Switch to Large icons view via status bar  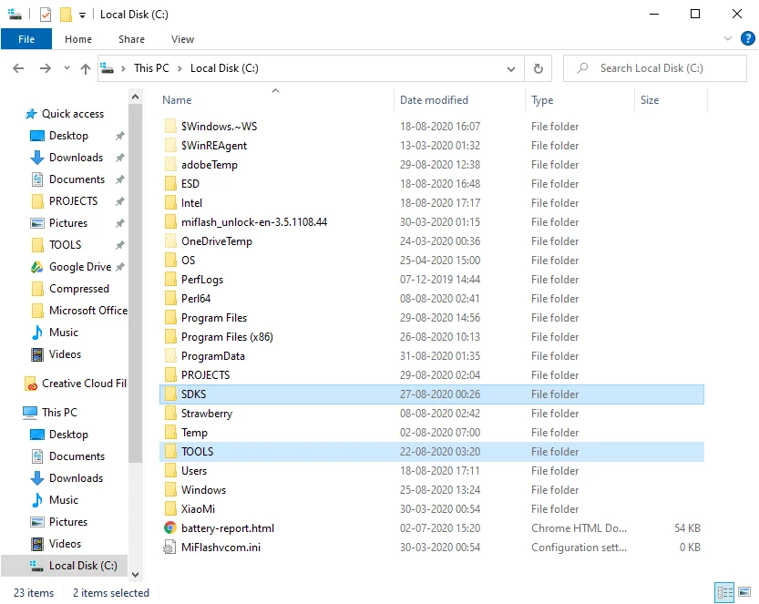tap(744, 592)
